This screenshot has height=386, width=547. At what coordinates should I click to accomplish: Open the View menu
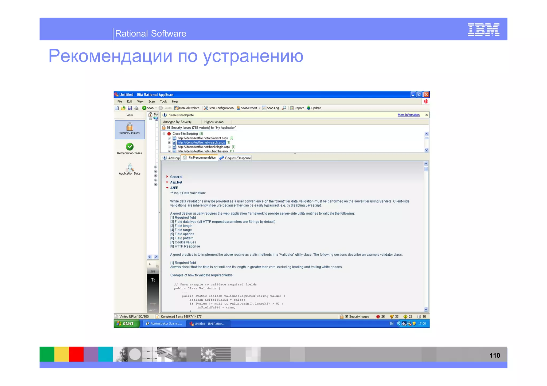140,101
